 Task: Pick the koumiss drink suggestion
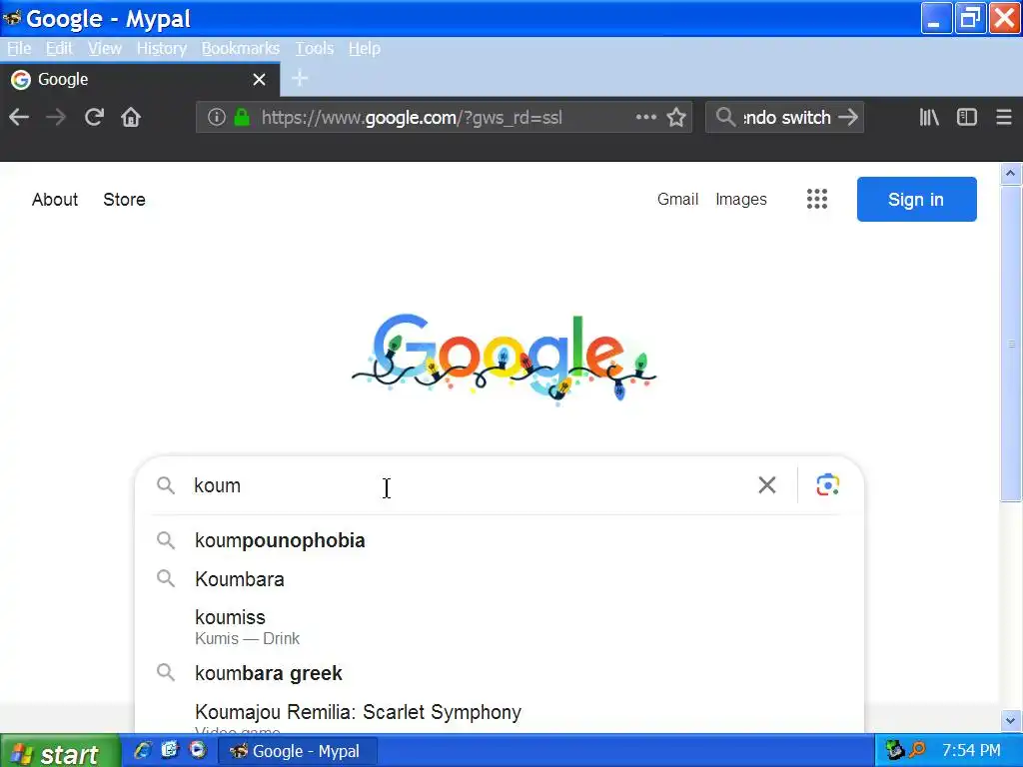tap(500, 626)
